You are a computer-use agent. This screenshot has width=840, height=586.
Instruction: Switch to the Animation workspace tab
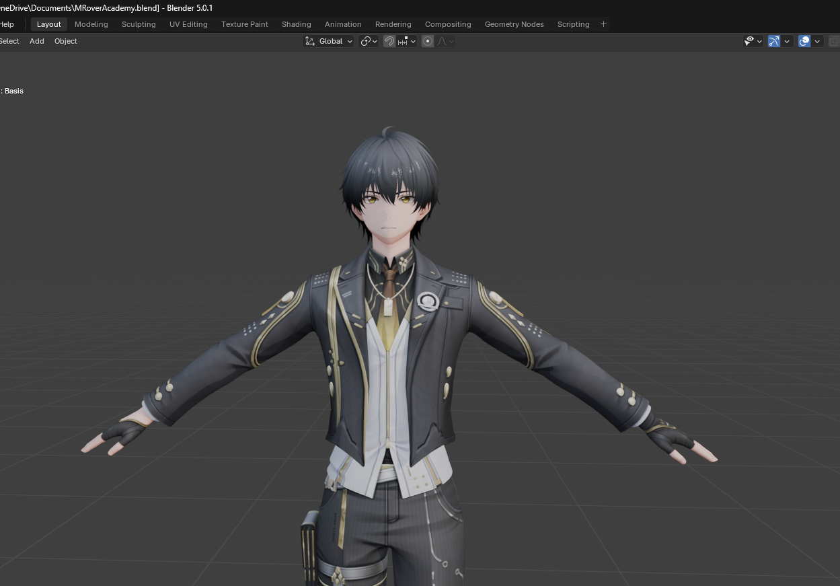(343, 24)
